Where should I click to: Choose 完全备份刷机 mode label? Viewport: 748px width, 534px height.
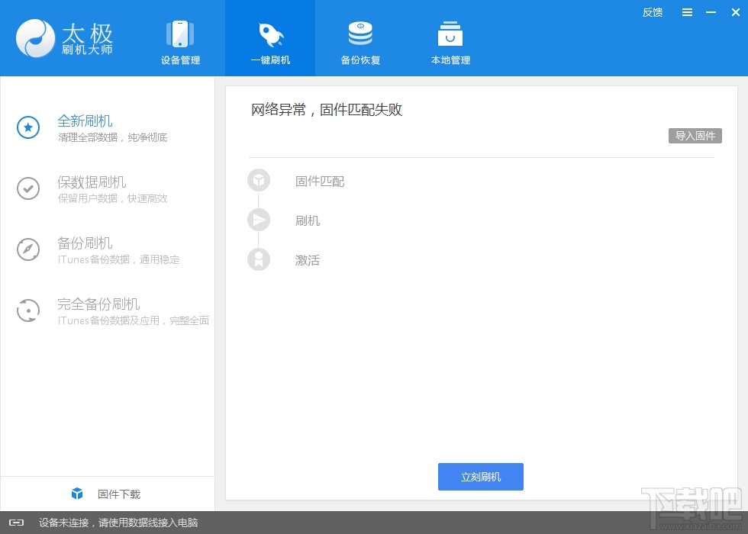coord(98,304)
